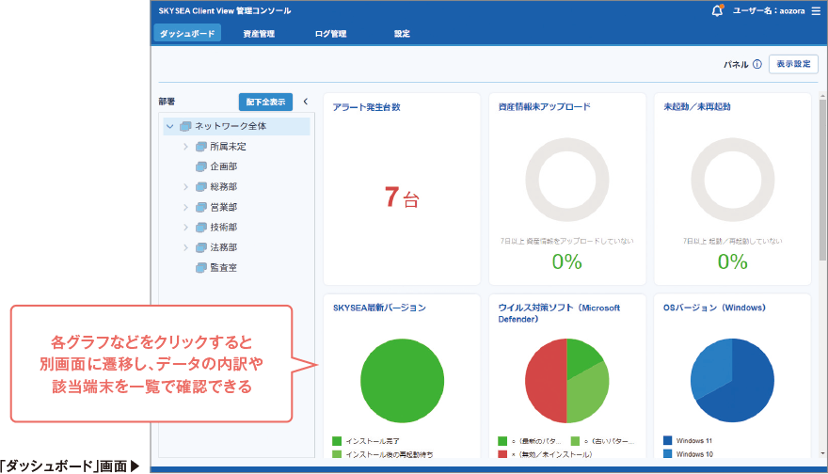Viewport: 828px width, 474px height.
Task: Expand the 総務部 tree node
Action: (185, 187)
